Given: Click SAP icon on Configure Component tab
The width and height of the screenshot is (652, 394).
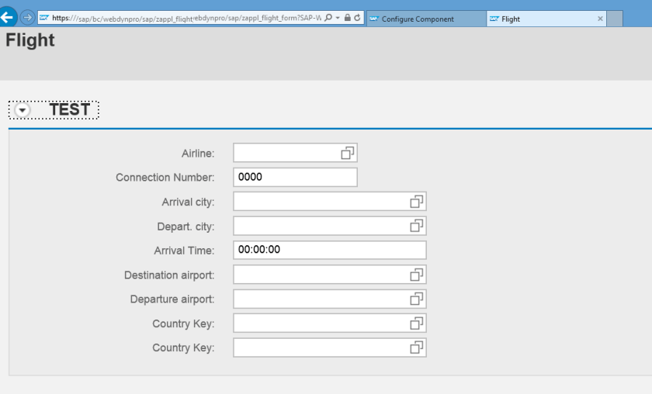Looking at the screenshot, I should click(374, 19).
